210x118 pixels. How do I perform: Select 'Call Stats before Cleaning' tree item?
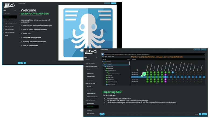(112, 81)
